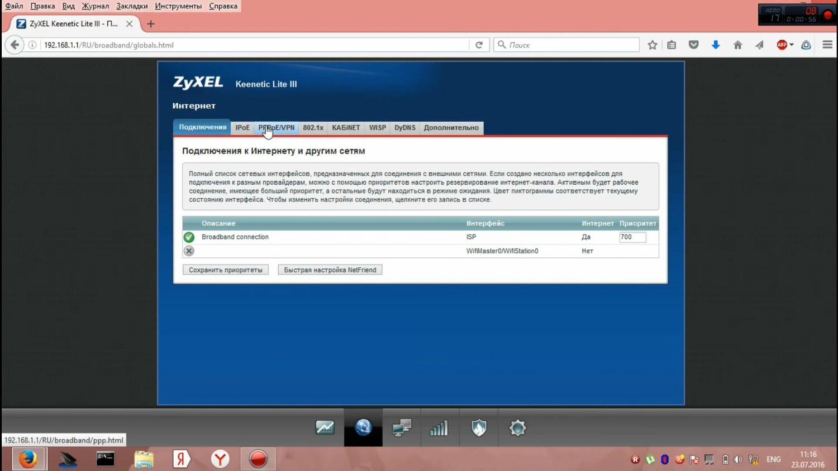The width and height of the screenshot is (838, 471).
Task: Open the Wi-Fi signal bars icon
Action: pos(439,428)
